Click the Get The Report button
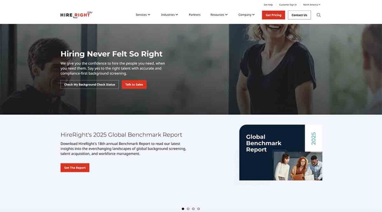382x212 pixels. (x=75, y=168)
